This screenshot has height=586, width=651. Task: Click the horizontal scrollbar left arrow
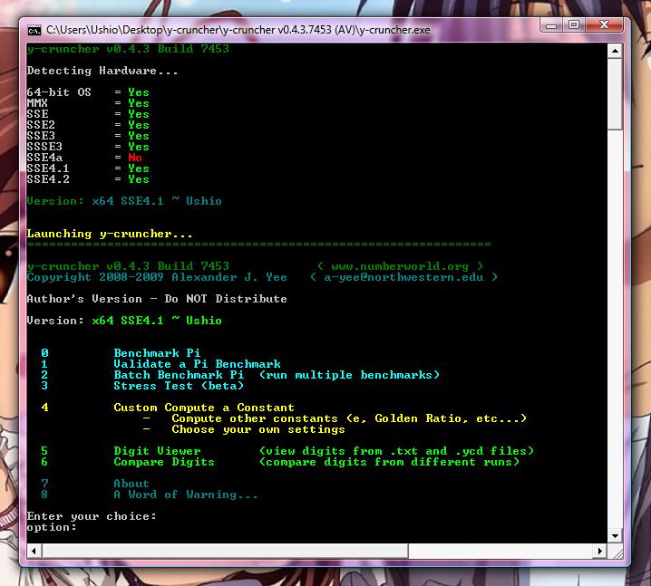coord(33,550)
